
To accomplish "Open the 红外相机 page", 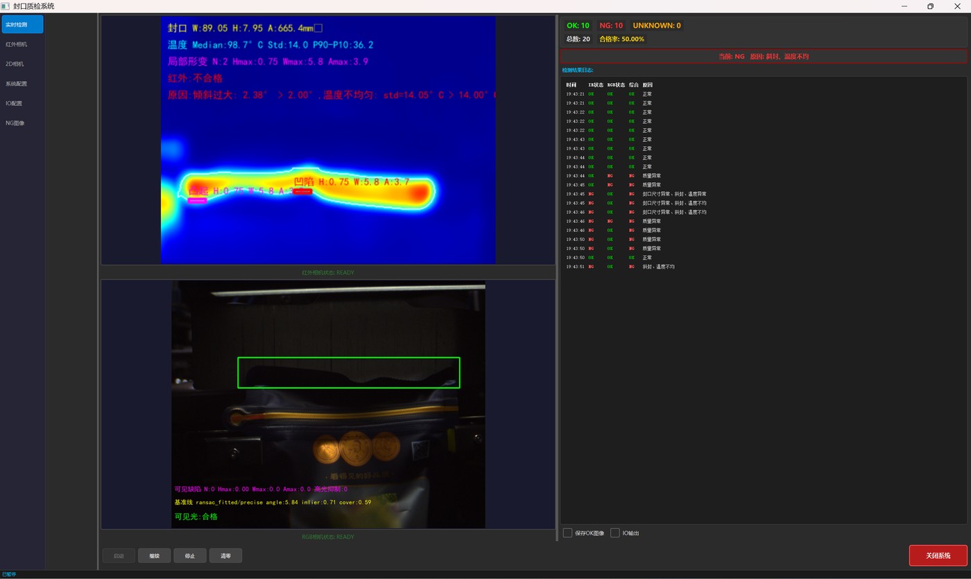I will pos(23,44).
